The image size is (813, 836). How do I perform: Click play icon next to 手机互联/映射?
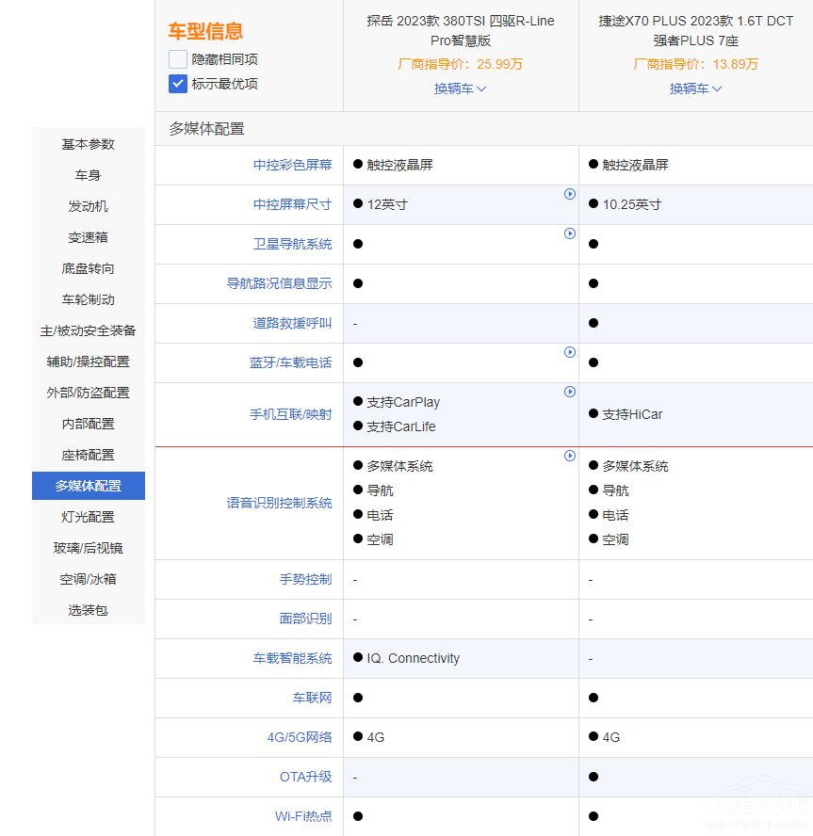click(x=569, y=392)
